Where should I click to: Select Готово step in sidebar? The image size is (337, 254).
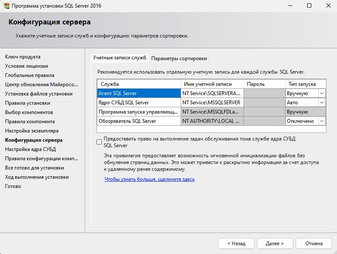click(13, 186)
